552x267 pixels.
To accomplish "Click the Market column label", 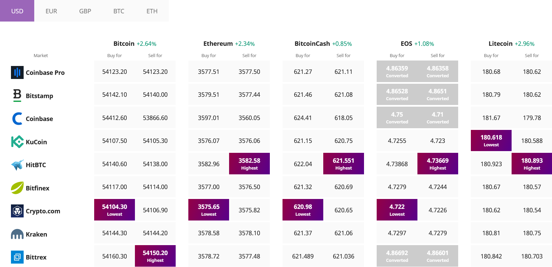I will (41, 55).
